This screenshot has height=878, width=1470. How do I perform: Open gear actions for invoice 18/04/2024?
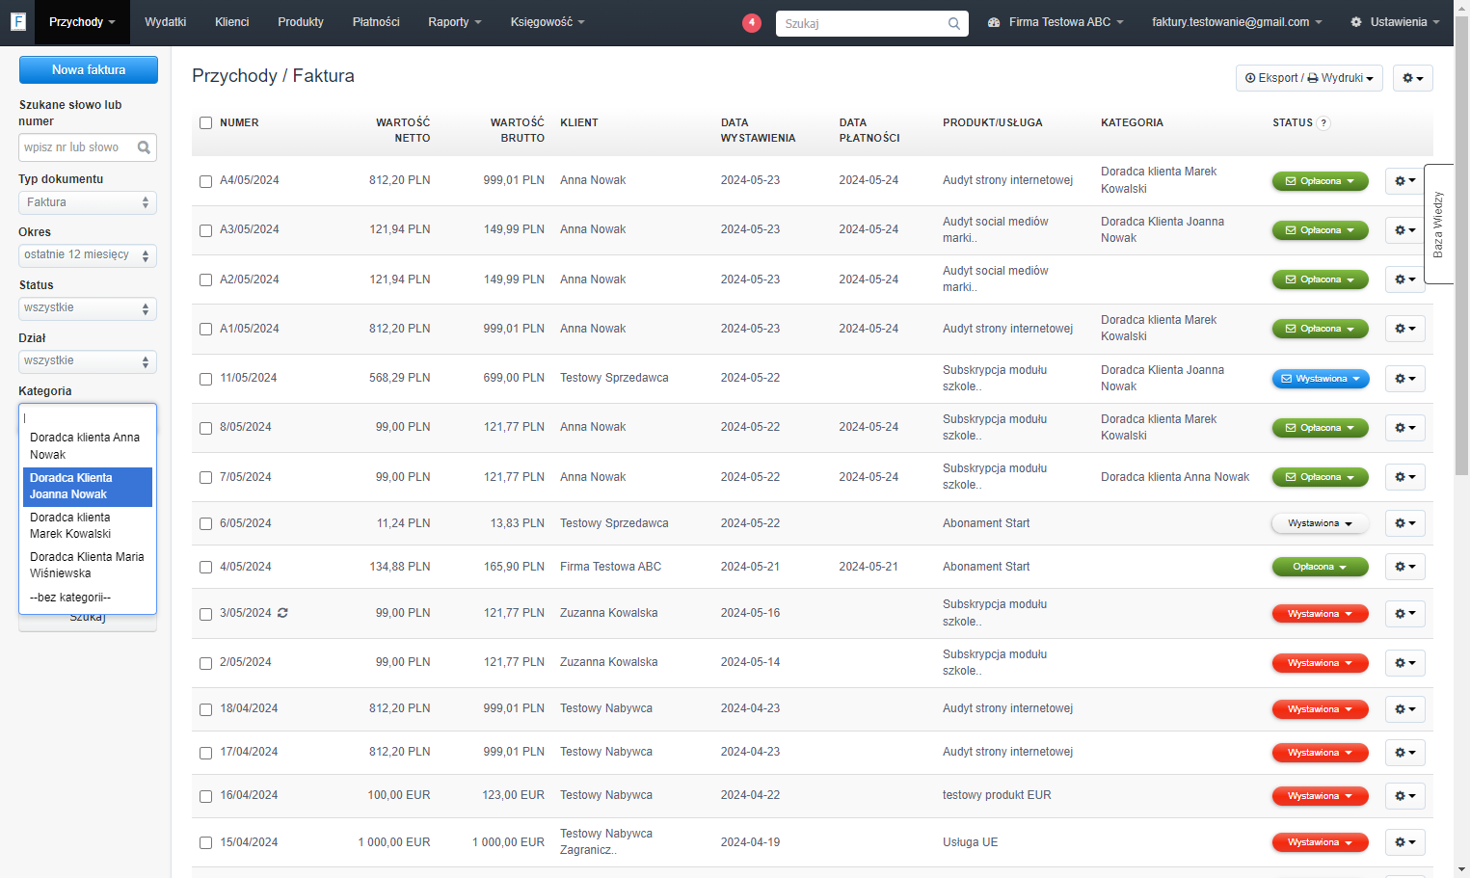(1404, 709)
